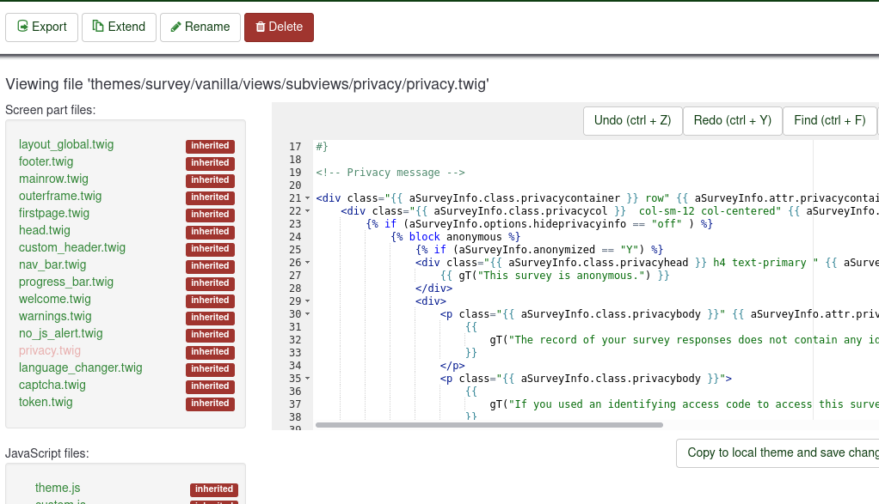The width and height of the screenshot is (879, 504).
Task: Click Redo (ctrl + Y) button
Action: (732, 121)
